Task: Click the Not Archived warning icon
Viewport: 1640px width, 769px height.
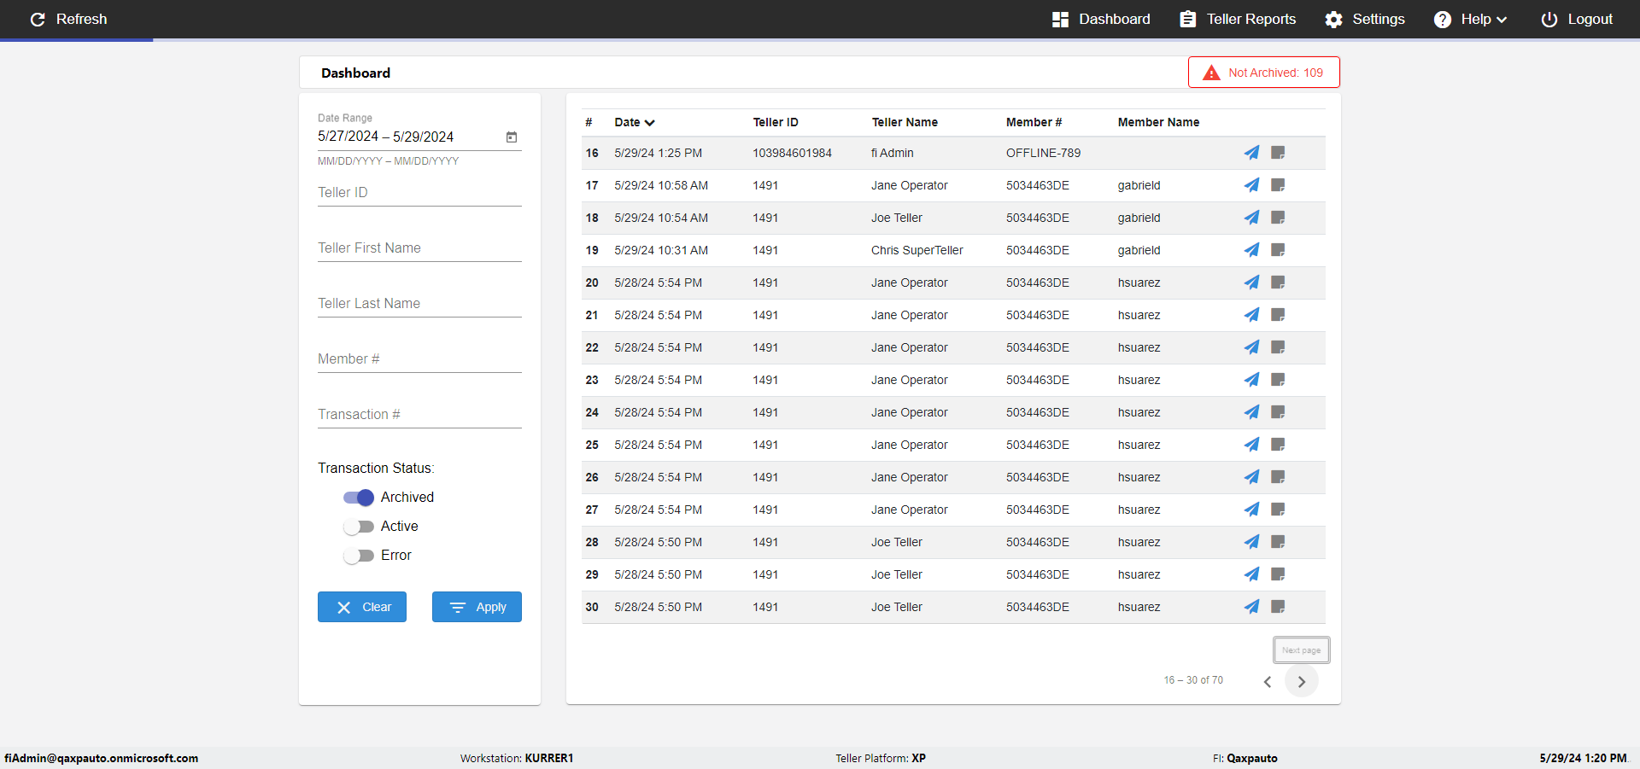Action: (1211, 73)
